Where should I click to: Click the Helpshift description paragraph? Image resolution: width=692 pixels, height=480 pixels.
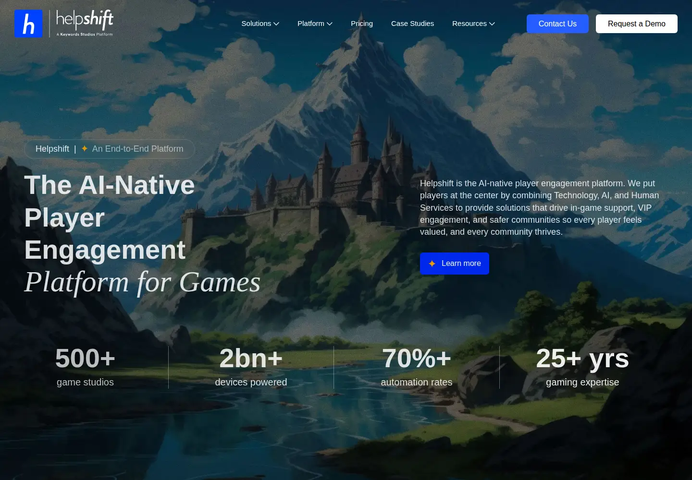(x=540, y=207)
